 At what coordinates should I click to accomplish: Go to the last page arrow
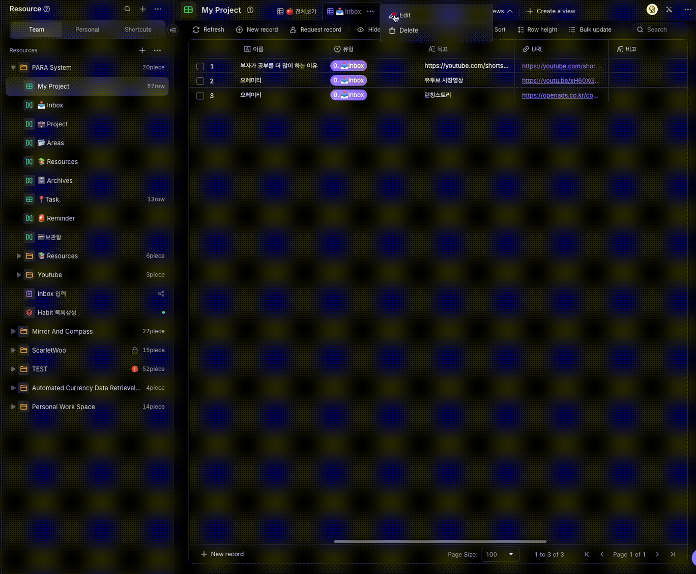pyautogui.click(x=673, y=554)
